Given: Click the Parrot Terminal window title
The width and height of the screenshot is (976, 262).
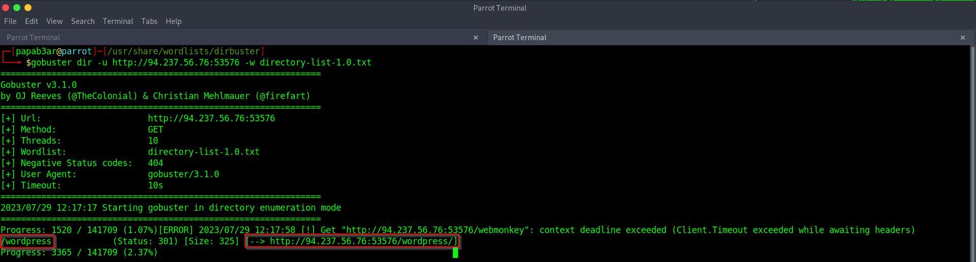Looking at the screenshot, I should [x=500, y=8].
